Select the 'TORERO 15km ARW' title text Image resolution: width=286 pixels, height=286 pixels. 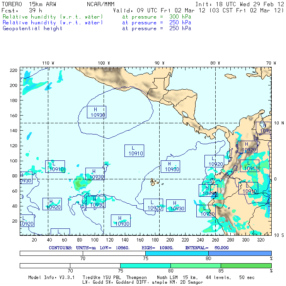29,4
